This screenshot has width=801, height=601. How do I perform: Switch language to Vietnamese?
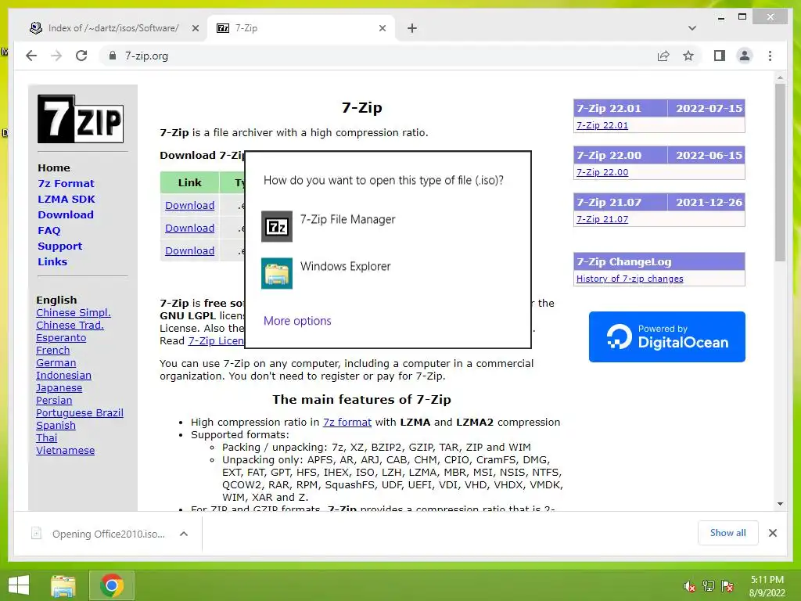66,450
